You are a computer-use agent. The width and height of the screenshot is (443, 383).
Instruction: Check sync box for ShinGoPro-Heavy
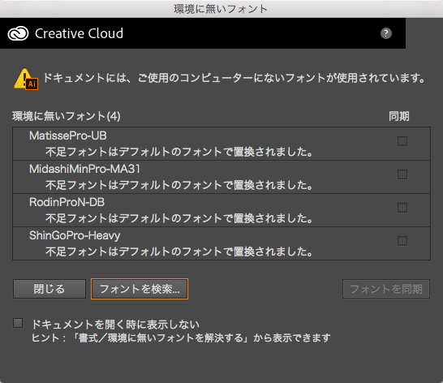tap(402, 241)
